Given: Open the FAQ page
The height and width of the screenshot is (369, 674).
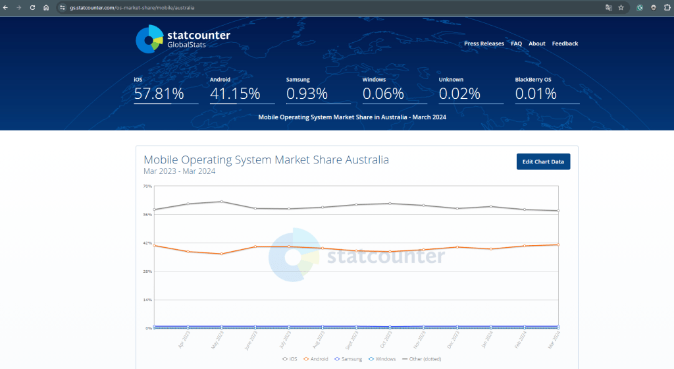Looking at the screenshot, I should [x=516, y=43].
